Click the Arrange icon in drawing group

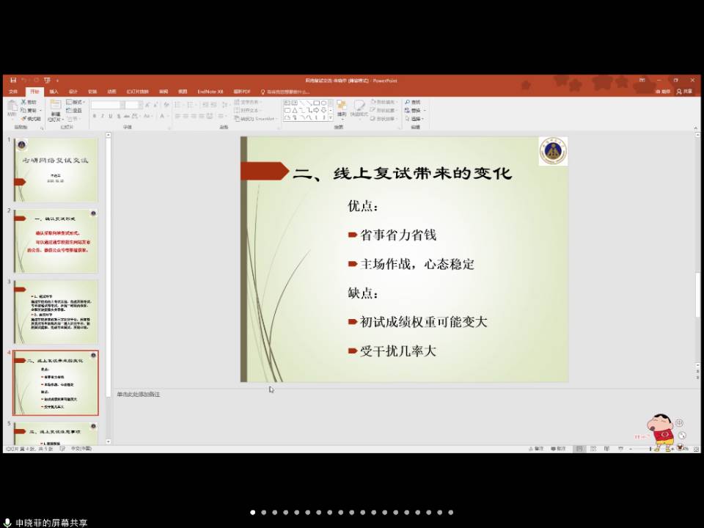click(x=342, y=108)
